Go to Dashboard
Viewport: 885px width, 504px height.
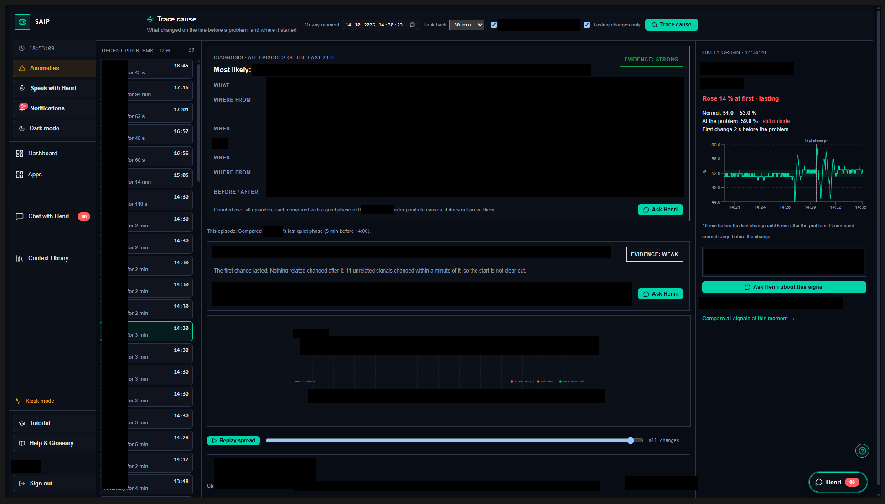pyautogui.click(x=43, y=154)
